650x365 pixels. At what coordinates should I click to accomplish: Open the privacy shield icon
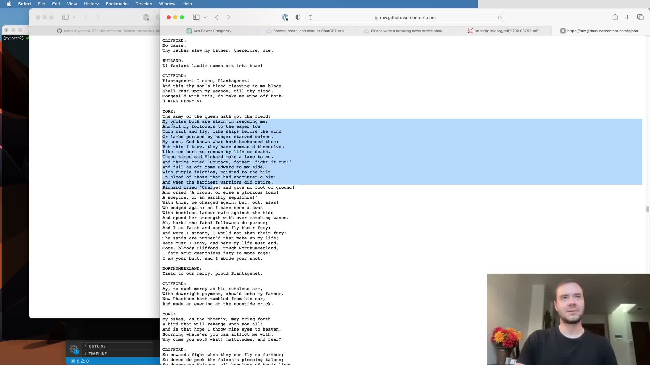click(x=298, y=17)
